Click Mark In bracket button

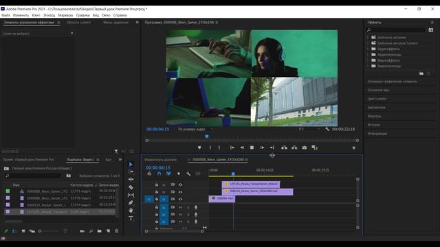(210, 148)
